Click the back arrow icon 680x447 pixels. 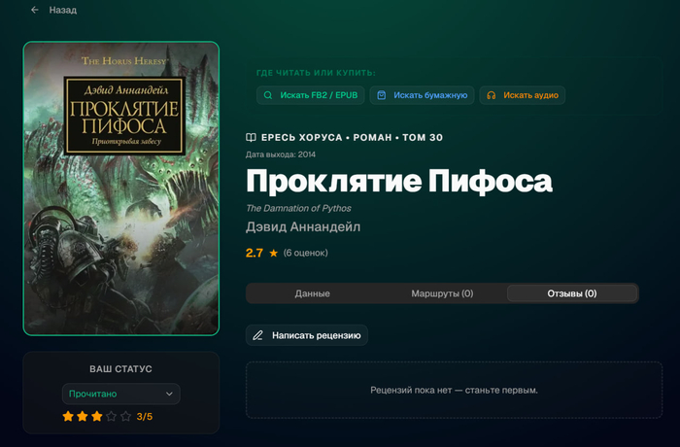click(35, 10)
